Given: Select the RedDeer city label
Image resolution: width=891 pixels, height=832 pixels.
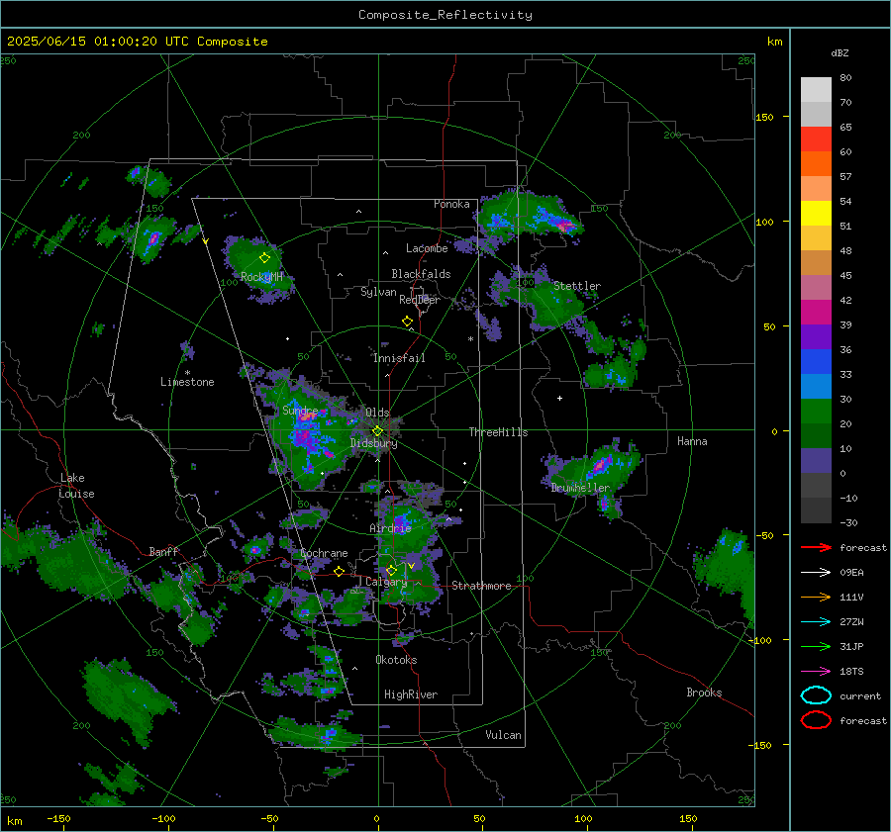Looking at the screenshot, I should tap(420, 300).
